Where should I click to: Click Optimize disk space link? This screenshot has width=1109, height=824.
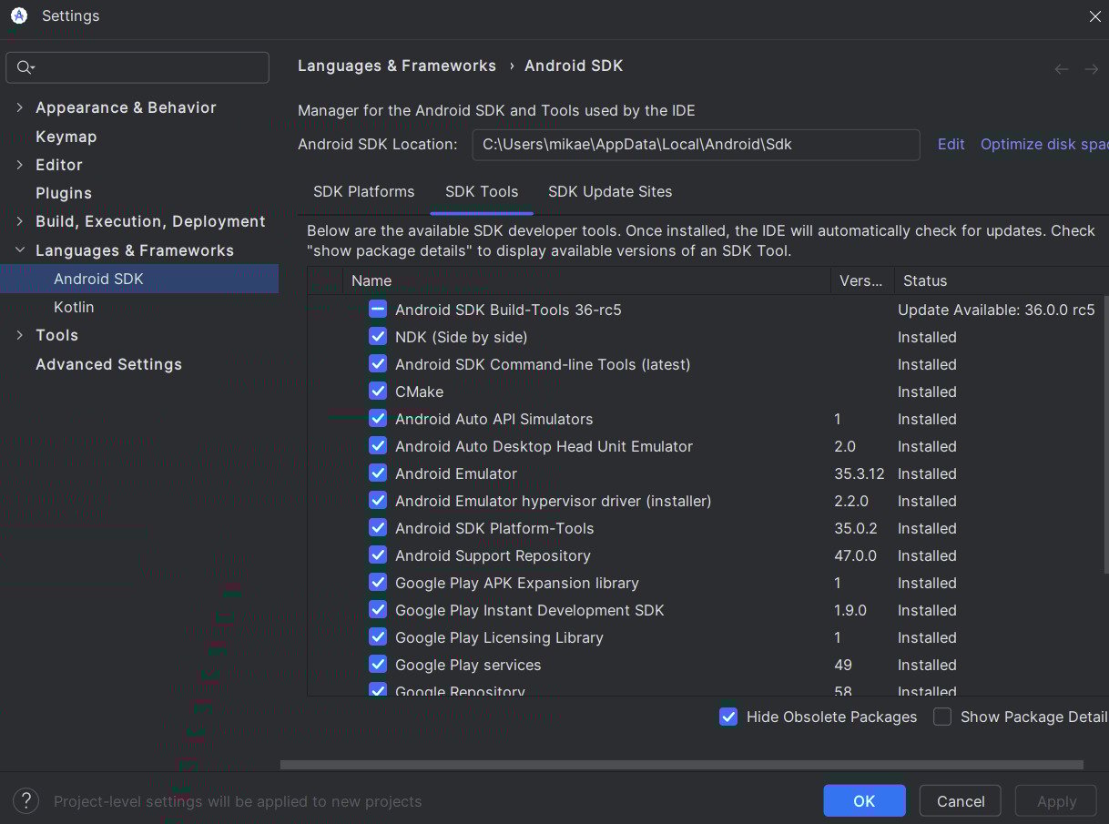(1044, 144)
